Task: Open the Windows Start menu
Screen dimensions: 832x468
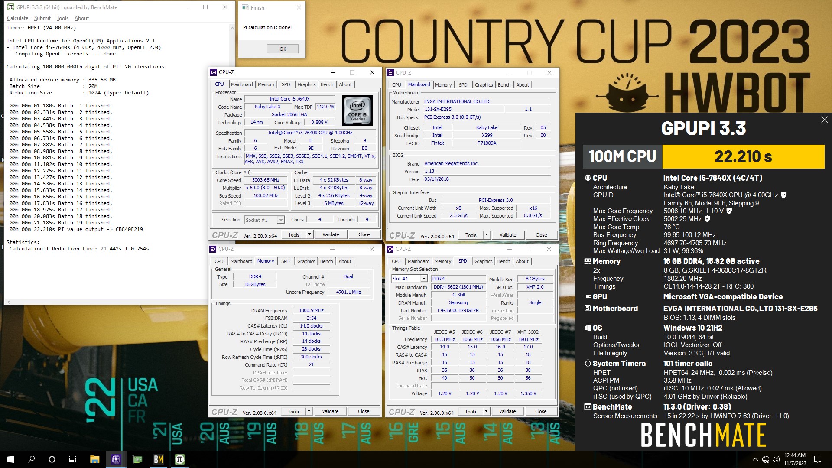Action: [x=10, y=459]
